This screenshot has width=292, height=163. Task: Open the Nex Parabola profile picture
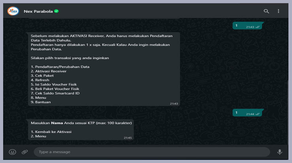13,11
